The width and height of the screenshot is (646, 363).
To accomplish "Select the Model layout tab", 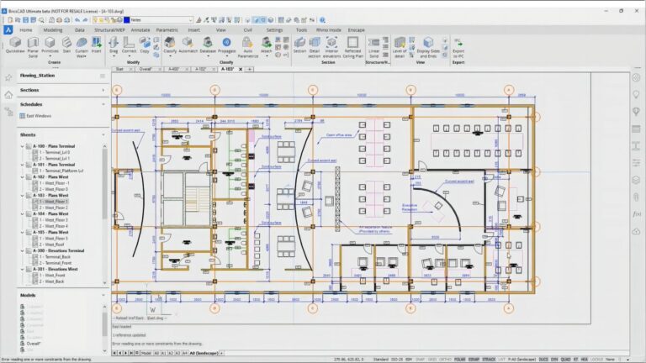I will [146, 353].
